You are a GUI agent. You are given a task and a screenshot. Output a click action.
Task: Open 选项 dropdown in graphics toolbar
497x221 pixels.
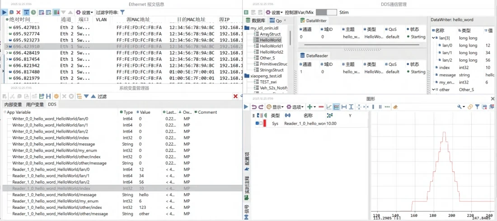[295, 107]
